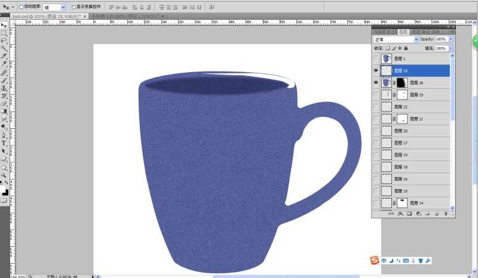Enable the 显示变换控件 checkbox
The image size is (478, 278).
click(73, 7)
